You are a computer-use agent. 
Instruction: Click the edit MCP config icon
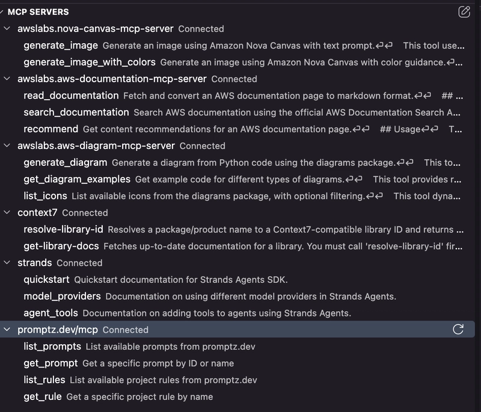click(x=464, y=11)
